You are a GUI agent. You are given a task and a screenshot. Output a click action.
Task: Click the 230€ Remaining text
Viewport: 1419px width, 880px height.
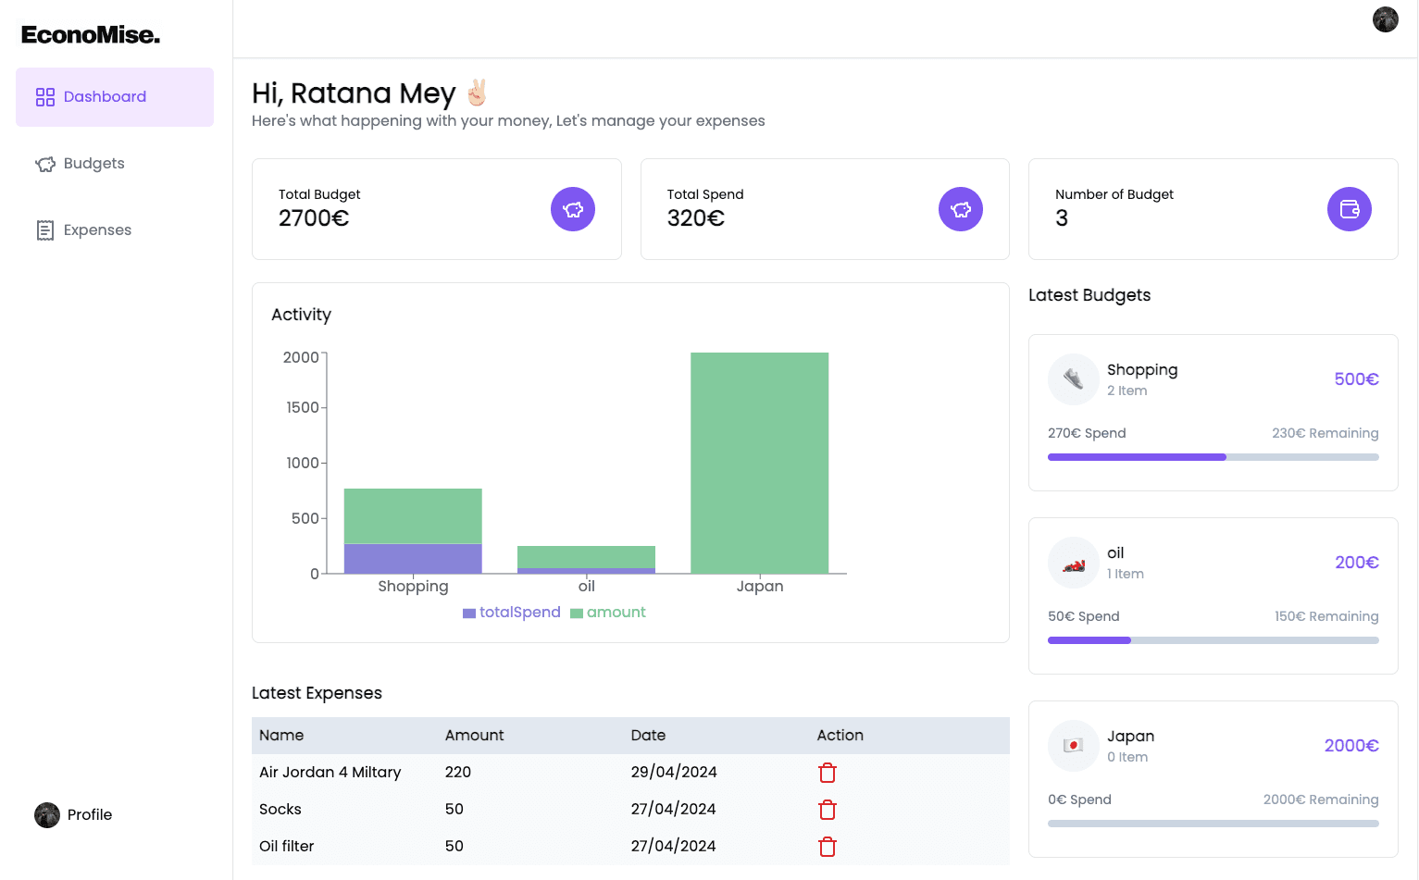click(x=1326, y=433)
